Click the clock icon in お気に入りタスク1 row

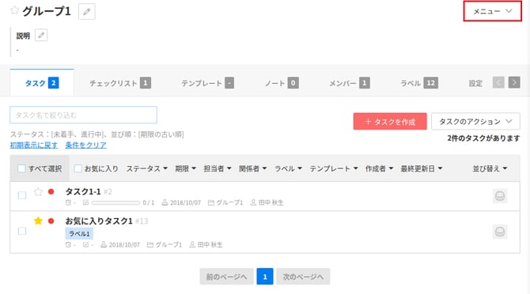(x=68, y=245)
